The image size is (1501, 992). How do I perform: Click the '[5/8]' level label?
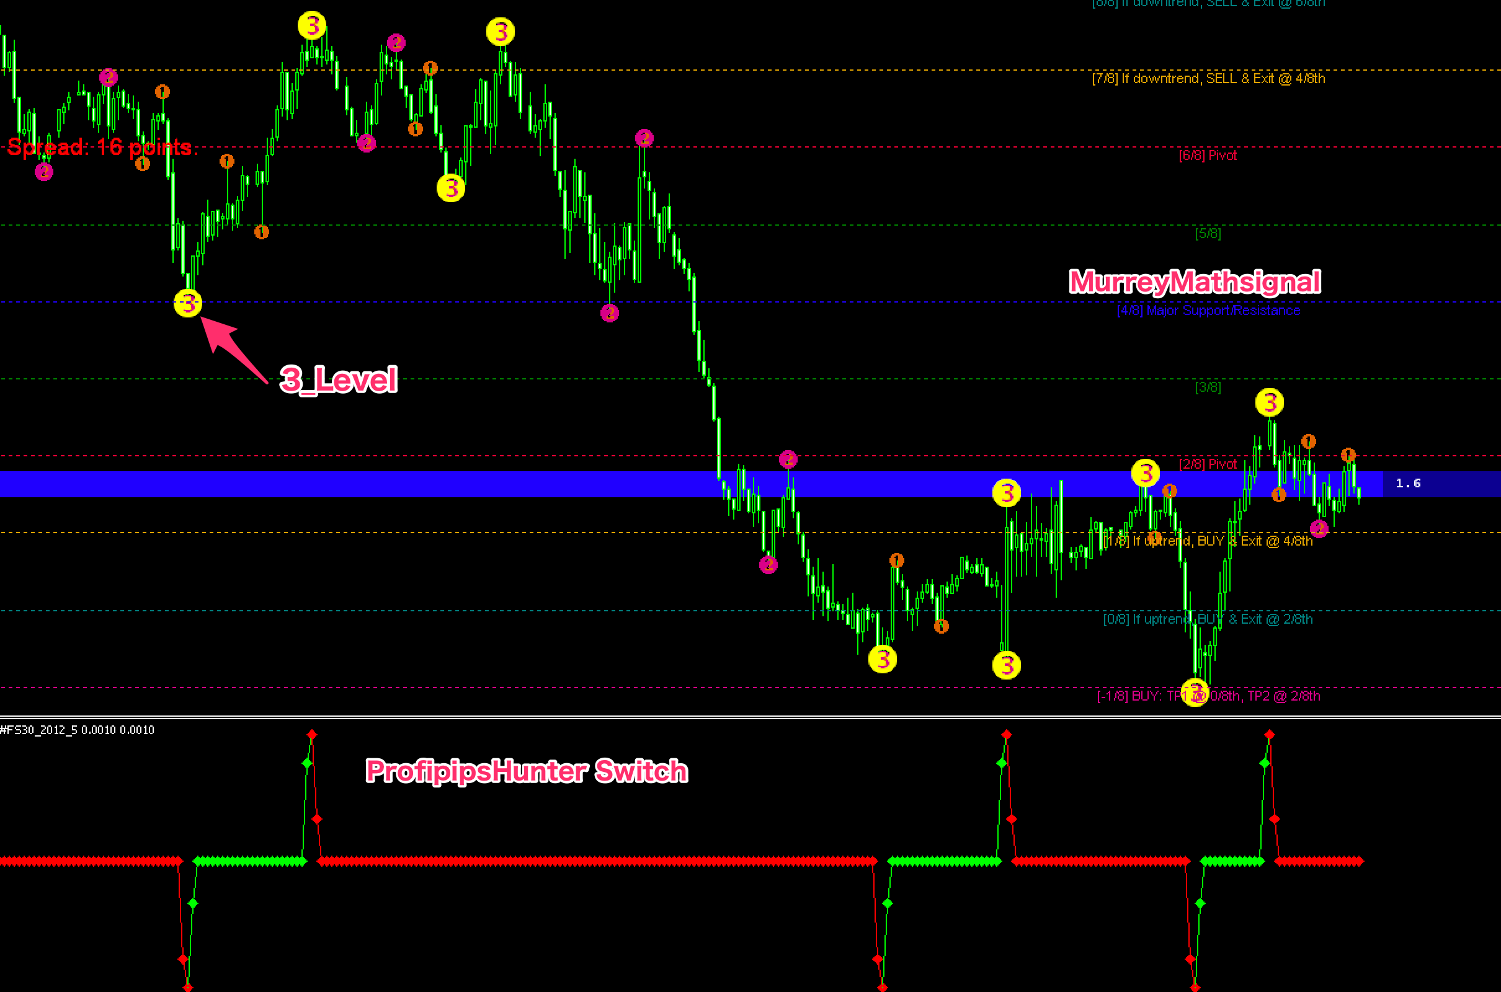click(1208, 234)
